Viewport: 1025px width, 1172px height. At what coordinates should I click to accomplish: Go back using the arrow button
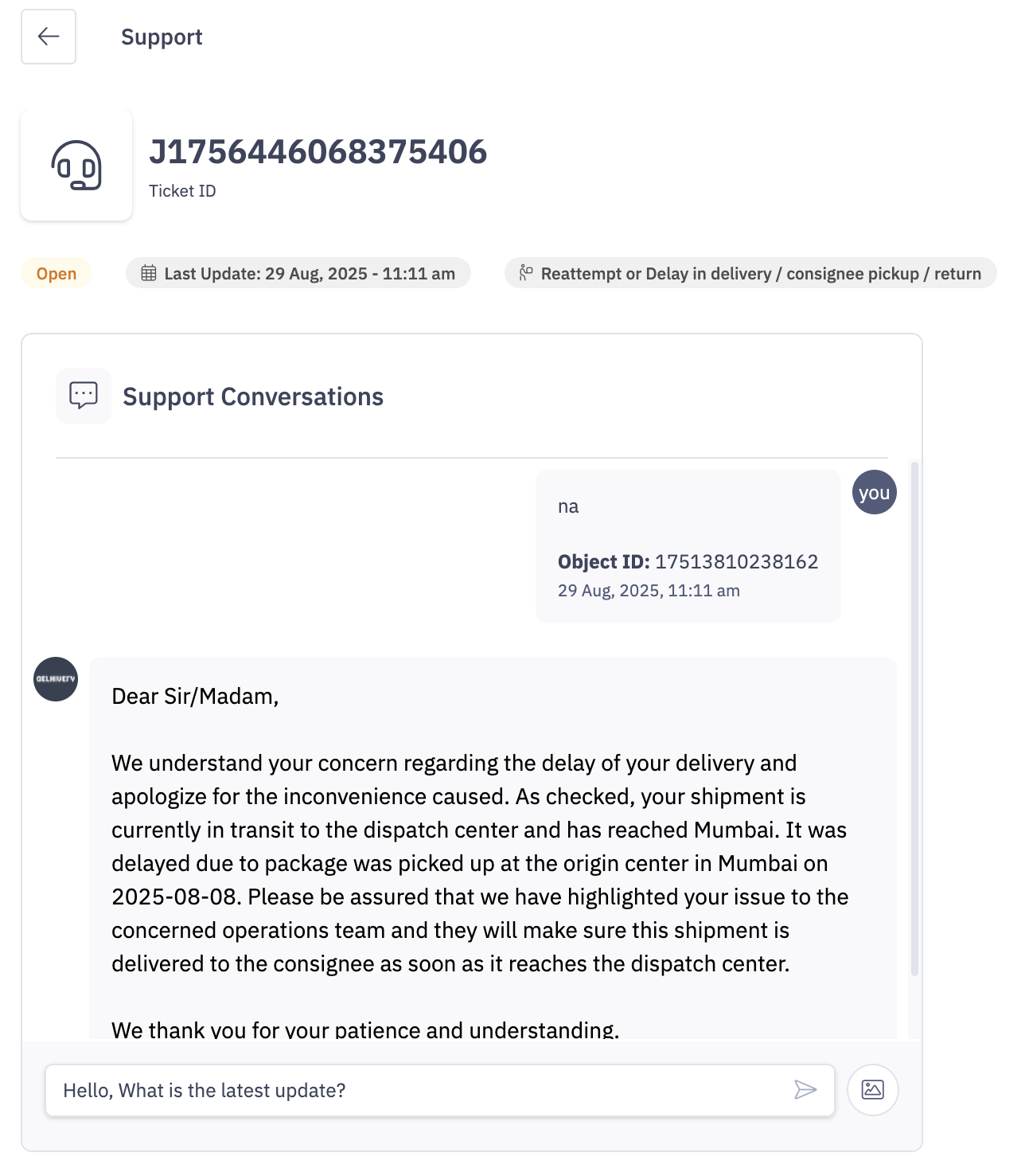[49, 37]
